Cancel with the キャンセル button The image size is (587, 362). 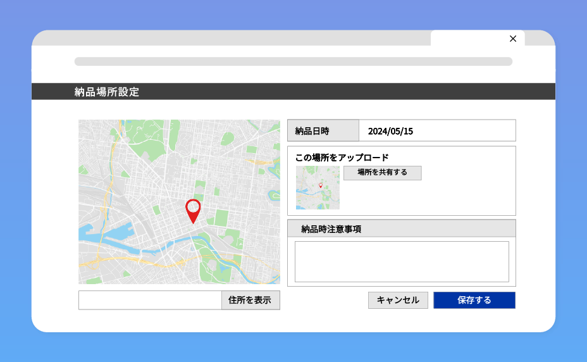(398, 300)
